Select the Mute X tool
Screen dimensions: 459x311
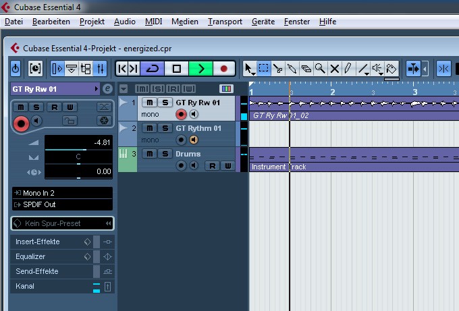coord(334,69)
